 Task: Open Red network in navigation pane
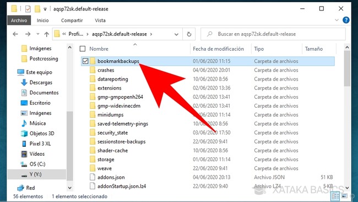click(x=30, y=188)
